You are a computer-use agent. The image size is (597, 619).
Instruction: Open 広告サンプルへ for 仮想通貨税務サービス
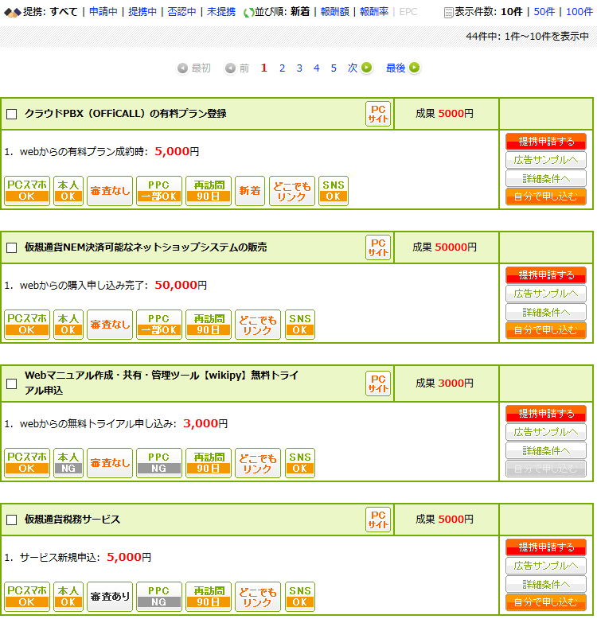546,566
